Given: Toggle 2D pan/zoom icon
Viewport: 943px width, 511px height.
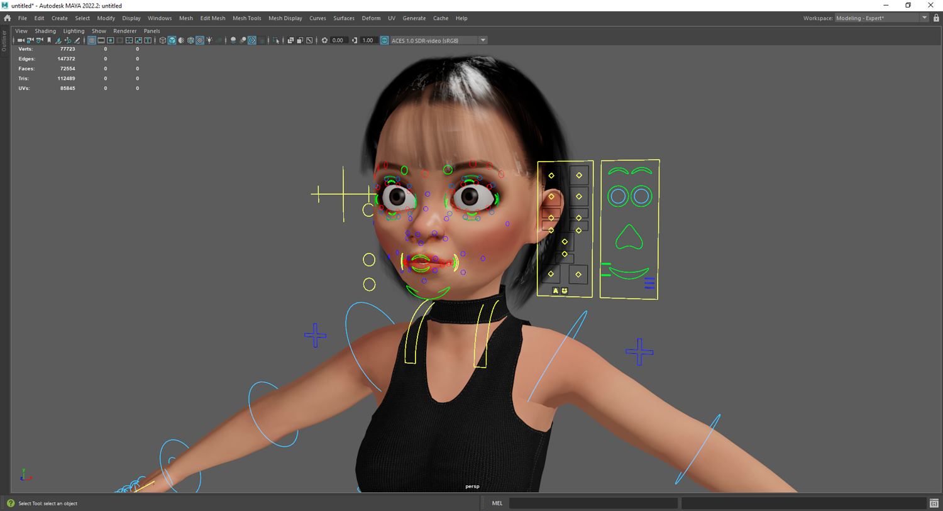Looking at the screenshot, I should coord(68,40).
